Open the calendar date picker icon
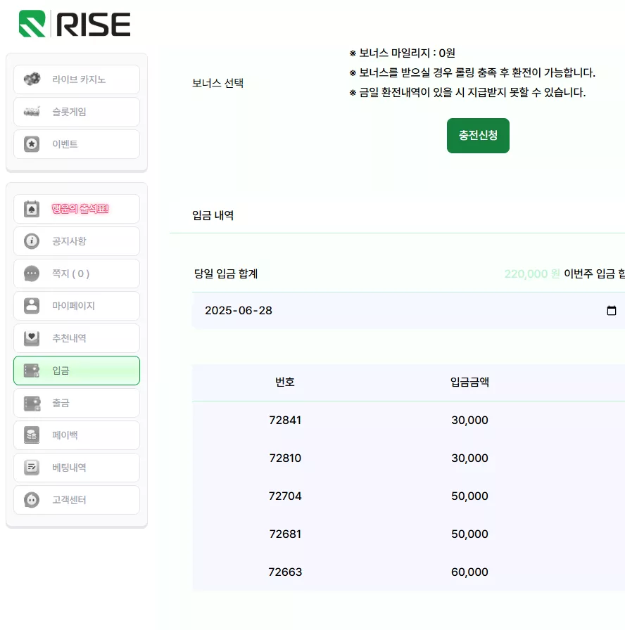Image resolution: width=625 pixels, height=630 pixels. pos(612,311)
